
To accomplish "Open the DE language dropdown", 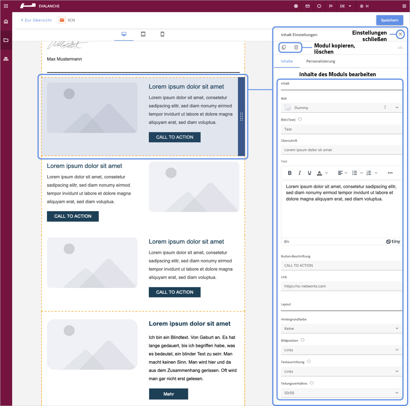I will pyautogui.click(x=345, y=6).
